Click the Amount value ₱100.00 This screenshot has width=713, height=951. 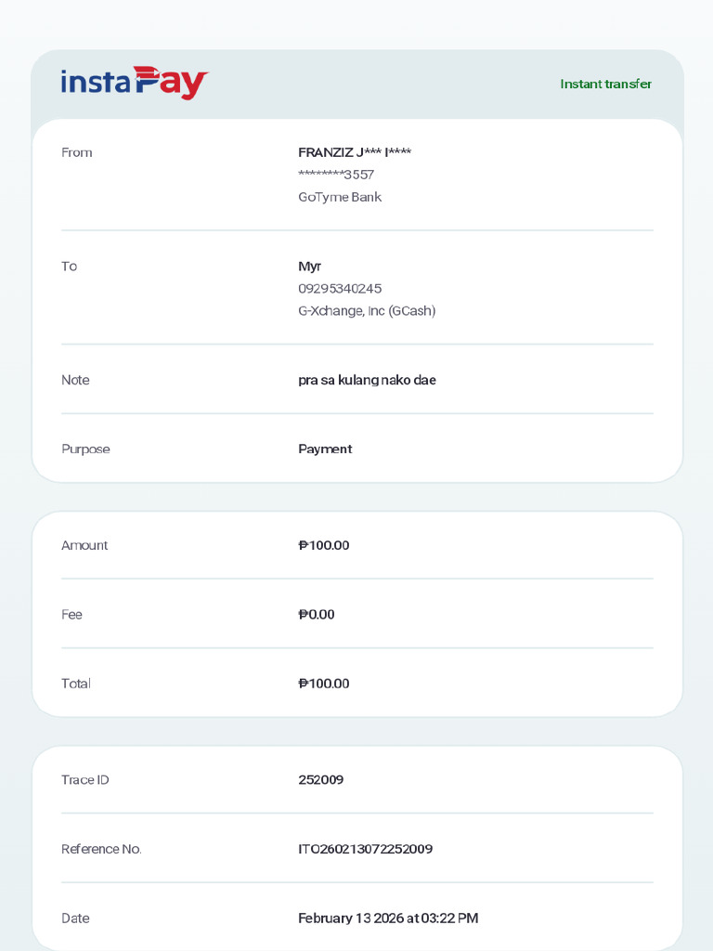point(324,545)
